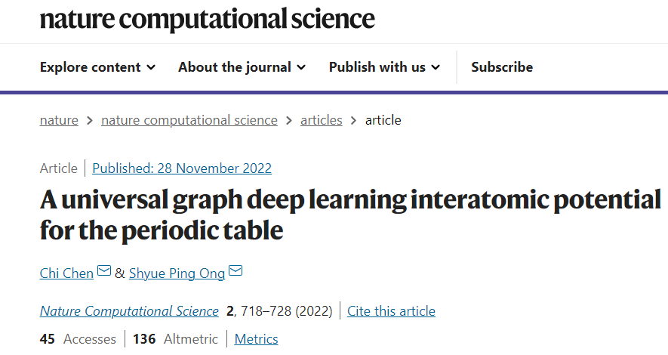Click the nature computational science logo
The image size is (668, 355).
pyautogui.click(x=207, y=19)
